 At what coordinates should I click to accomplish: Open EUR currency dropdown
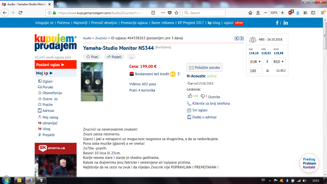[255, 62]
